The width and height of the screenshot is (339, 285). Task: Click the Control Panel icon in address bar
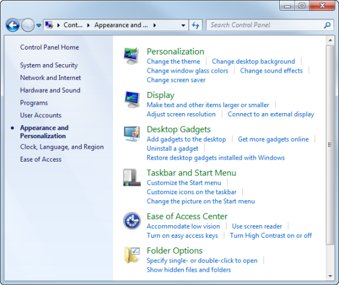coord(50,25)
